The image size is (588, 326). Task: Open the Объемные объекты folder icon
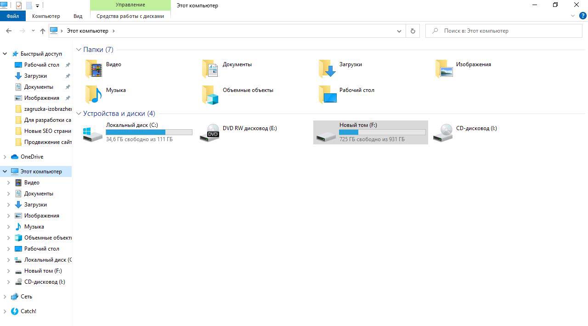(210, 94)
